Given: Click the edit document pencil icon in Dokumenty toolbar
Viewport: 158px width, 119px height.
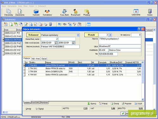Looking at the screenshot, I should tap(26, 24).
